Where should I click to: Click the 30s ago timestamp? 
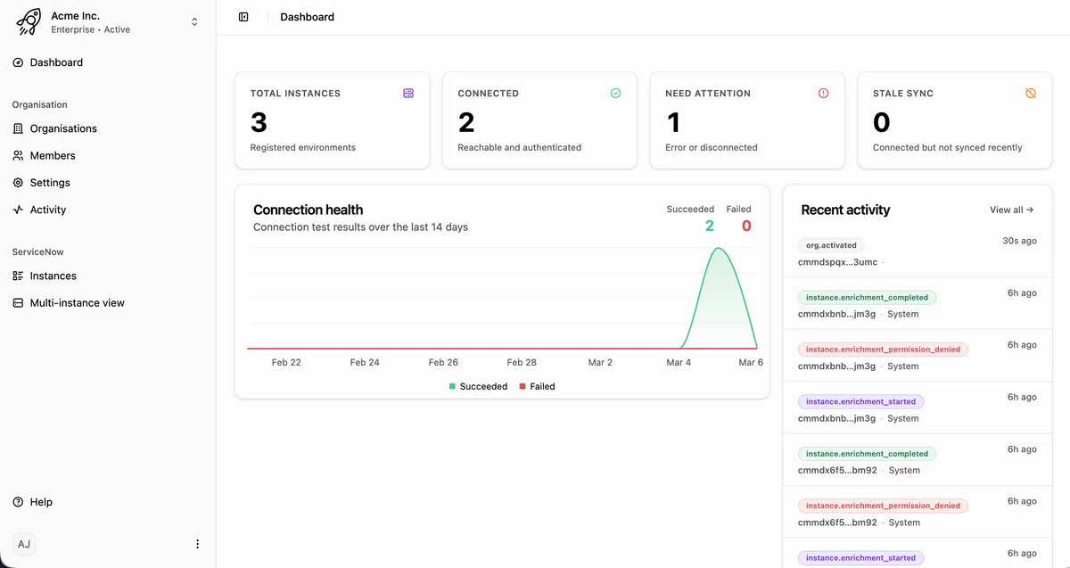click(x=1019, y=241)
